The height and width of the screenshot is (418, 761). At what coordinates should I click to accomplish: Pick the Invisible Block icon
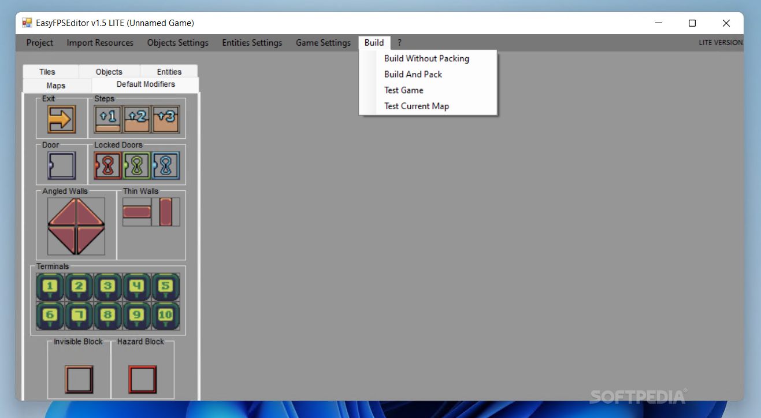79,380
